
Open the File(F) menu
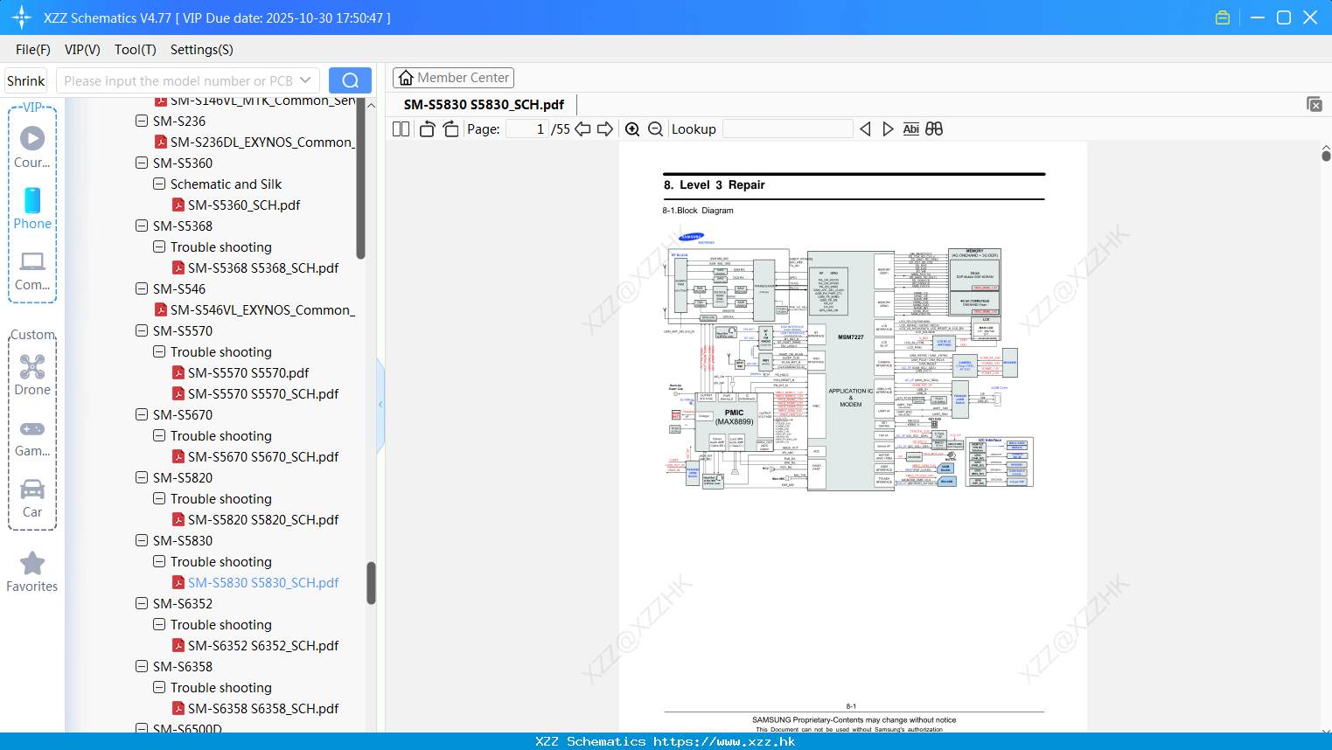33,50
